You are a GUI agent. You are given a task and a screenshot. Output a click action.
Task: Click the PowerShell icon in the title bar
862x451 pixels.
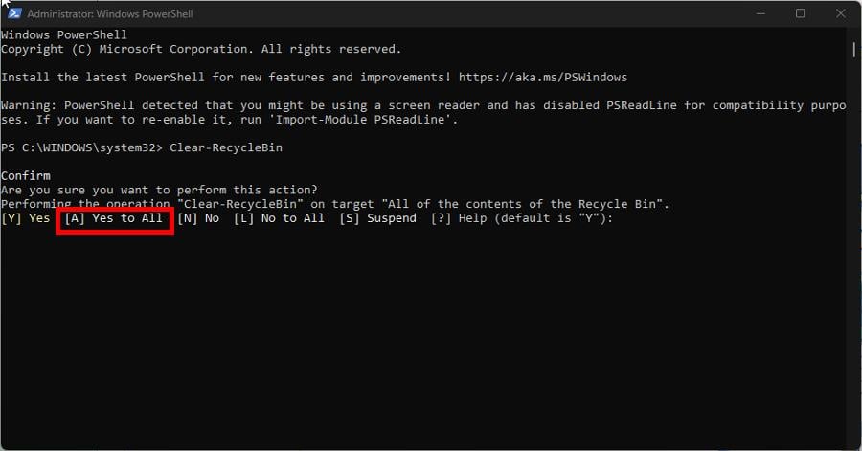14,14
